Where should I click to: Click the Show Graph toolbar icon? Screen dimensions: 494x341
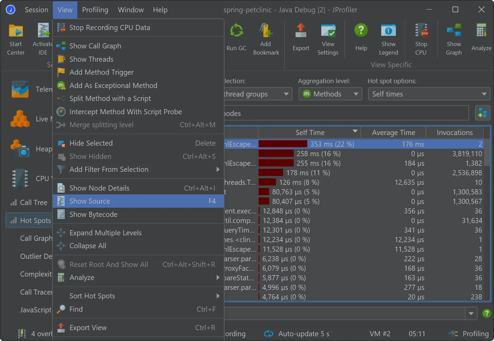click(x=454, y=30)
